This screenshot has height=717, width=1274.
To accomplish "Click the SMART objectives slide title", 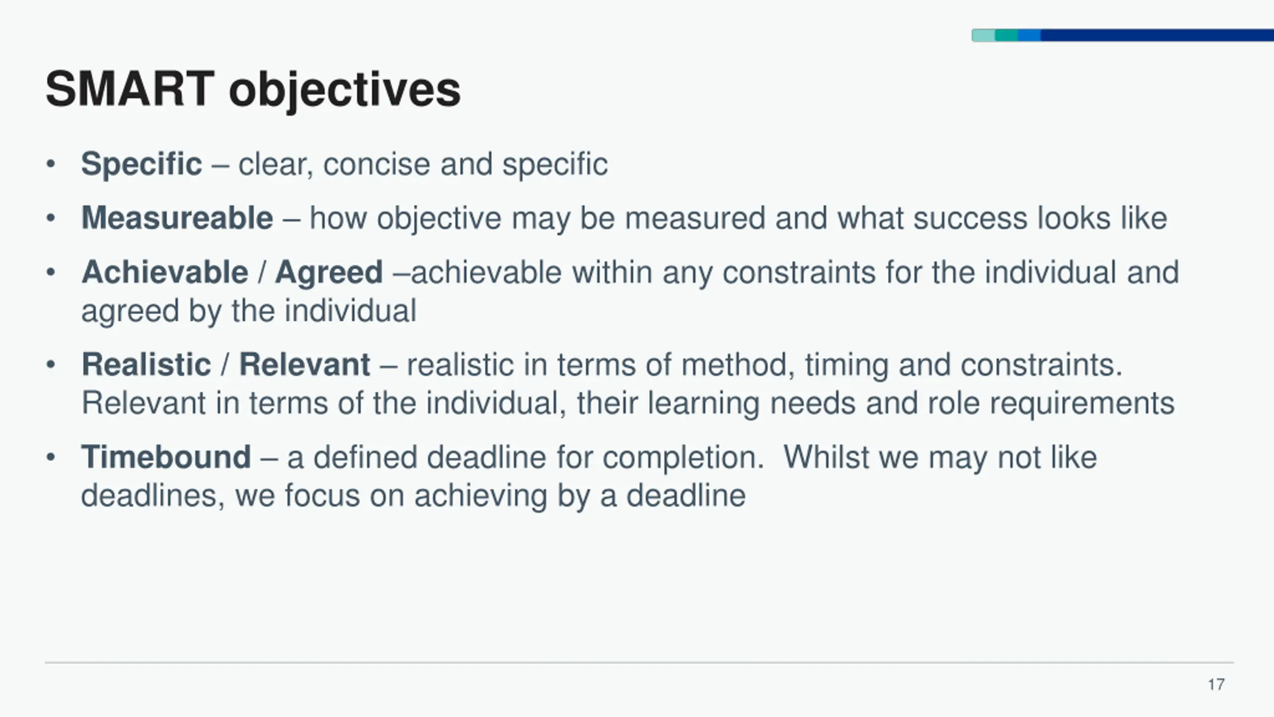I will click(253, 91).
